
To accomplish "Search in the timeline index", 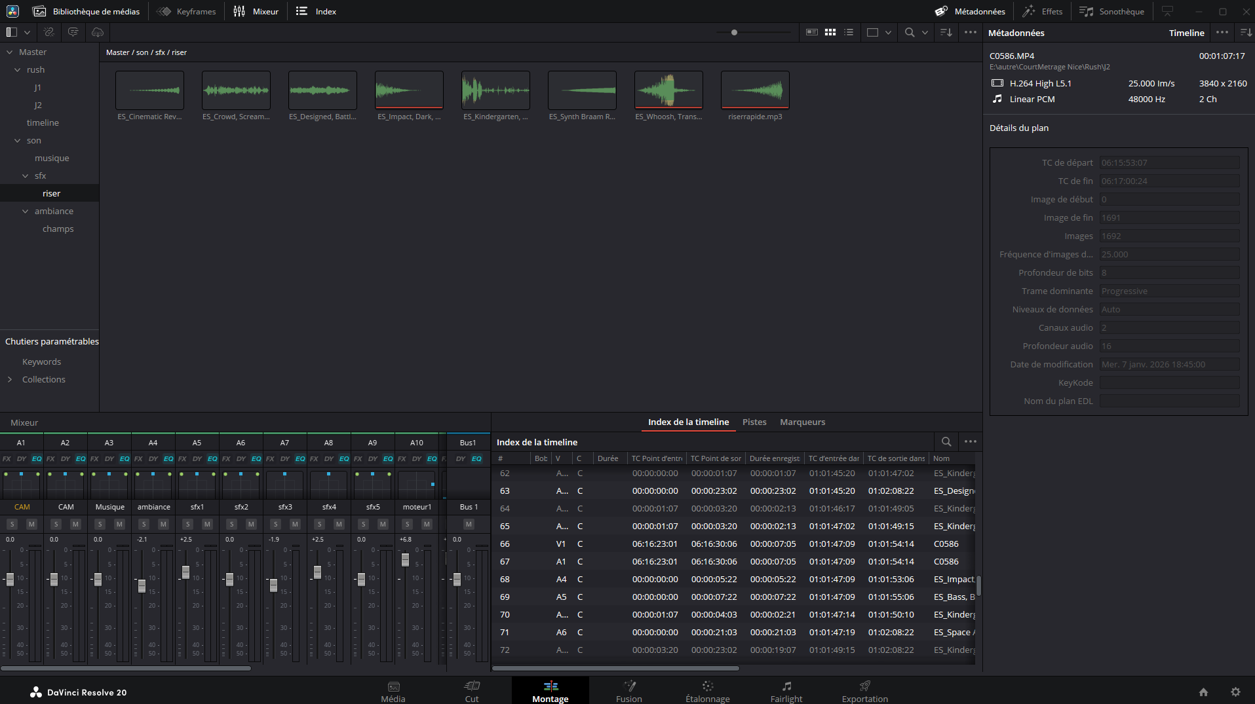I will coord(946,442).
